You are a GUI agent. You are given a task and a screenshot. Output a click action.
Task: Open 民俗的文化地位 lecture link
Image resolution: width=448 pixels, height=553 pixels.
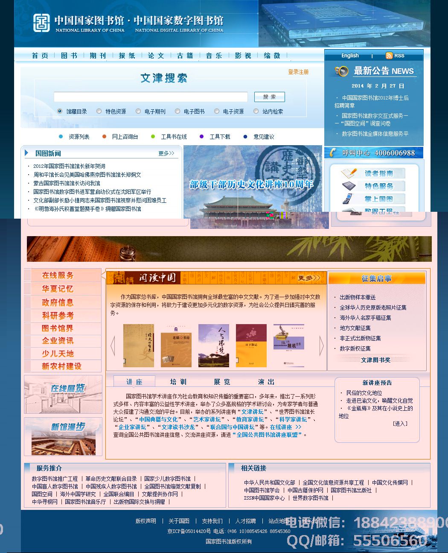click(x=364, y=393)
